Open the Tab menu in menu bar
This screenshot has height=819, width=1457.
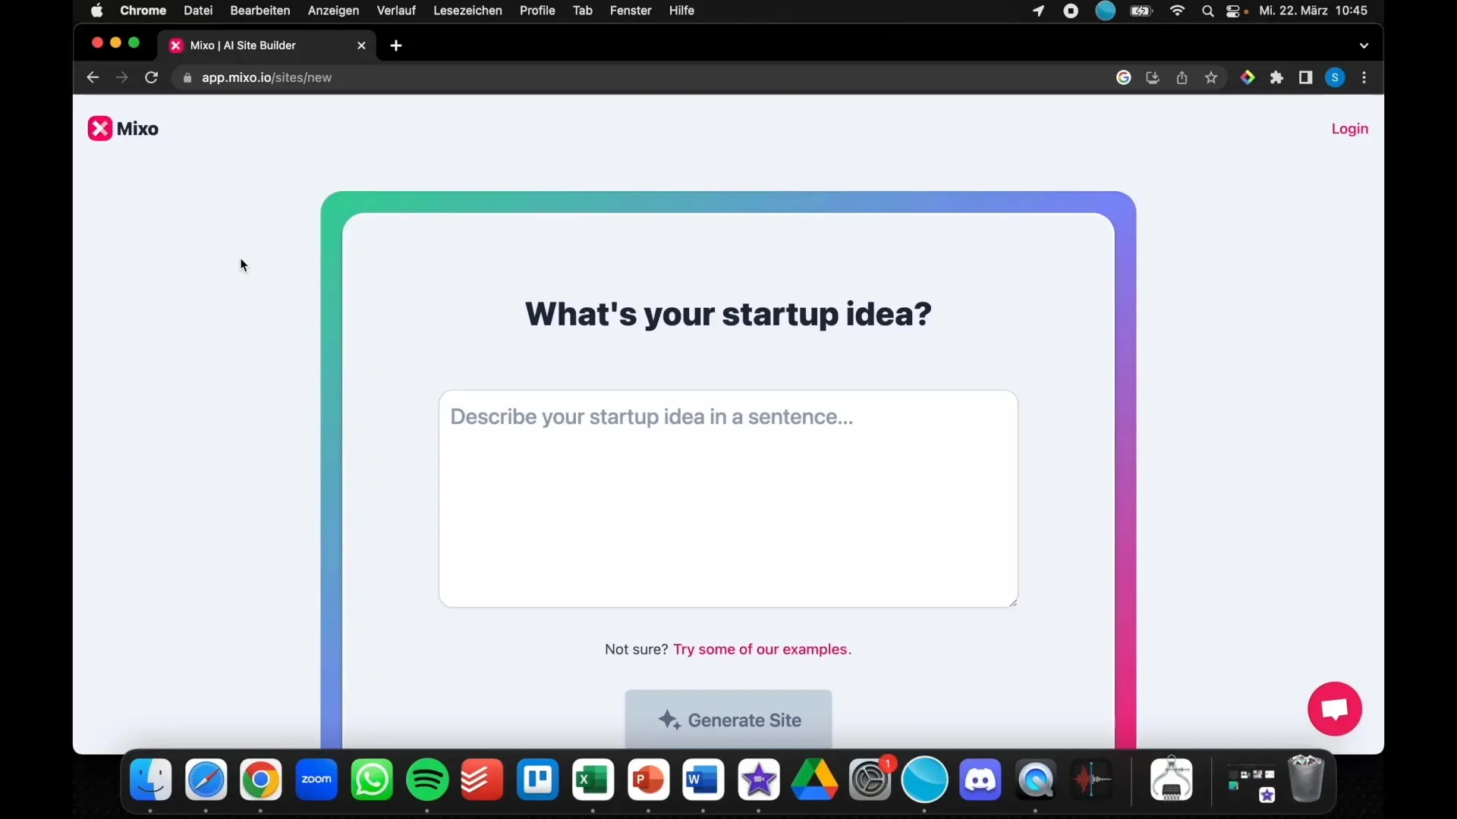(x=582, y=11)
